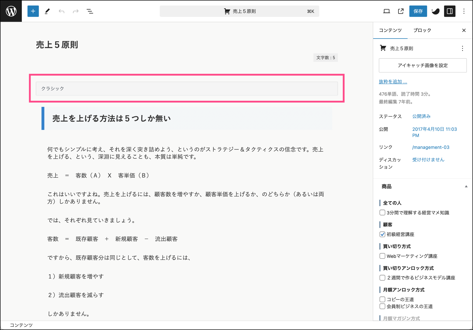The width and height of the screenshot is (473, 330).
Task: Click the WordPress logo icon
Action: tap(11, 11)
